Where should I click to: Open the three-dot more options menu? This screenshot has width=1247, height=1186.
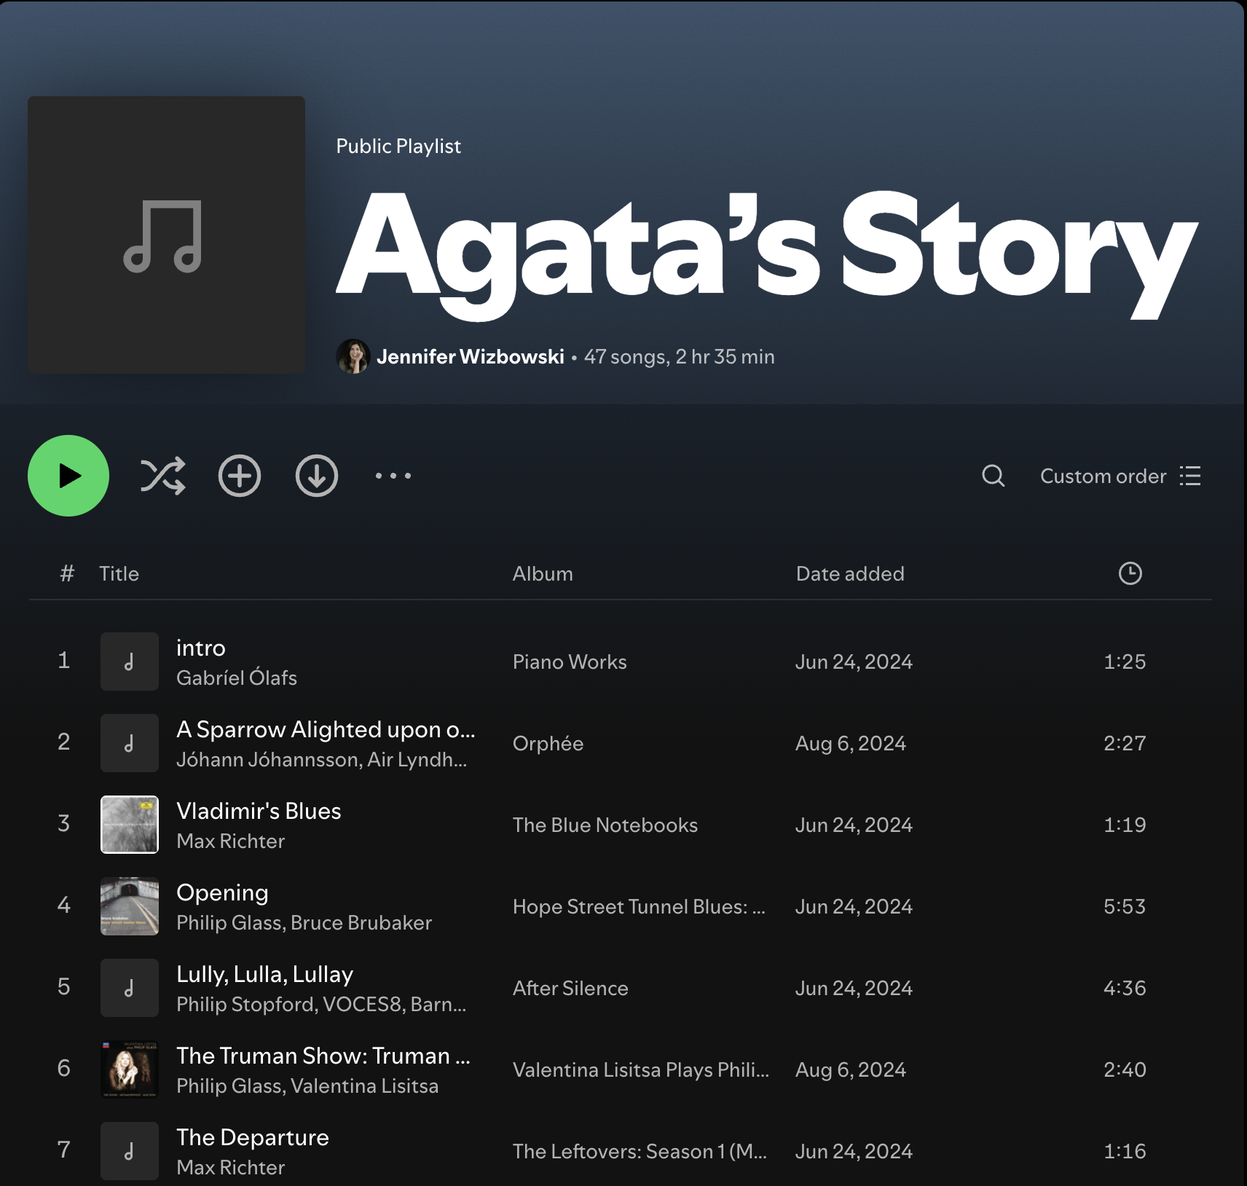(x=393, y=476)
